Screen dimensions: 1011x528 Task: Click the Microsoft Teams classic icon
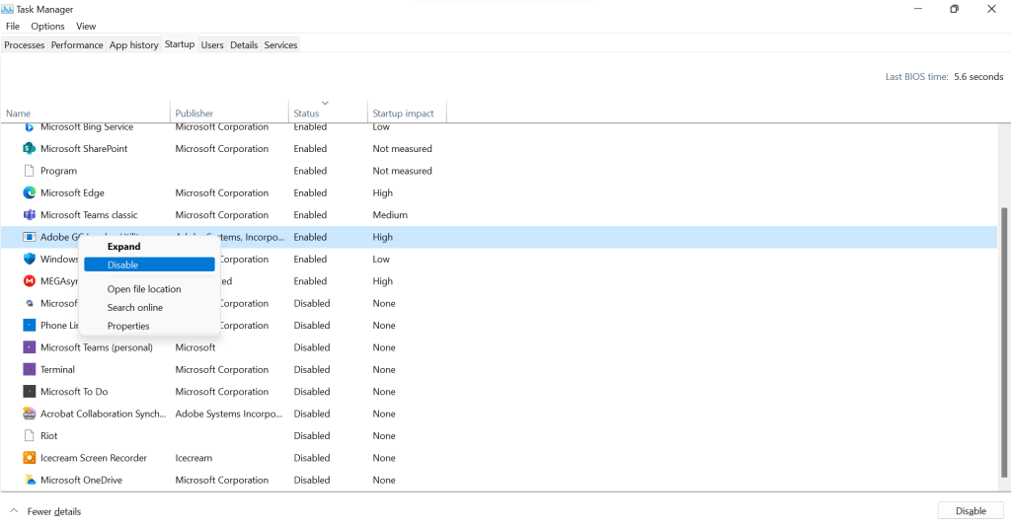(x=29, y=215)
